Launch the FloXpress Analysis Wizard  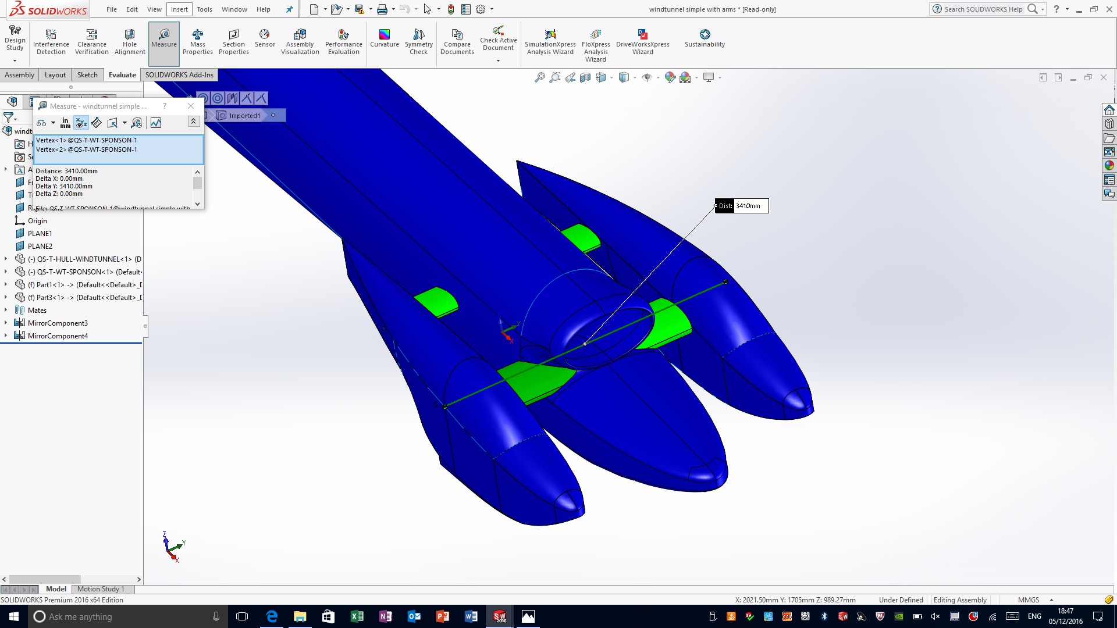[x=596, y=45]
